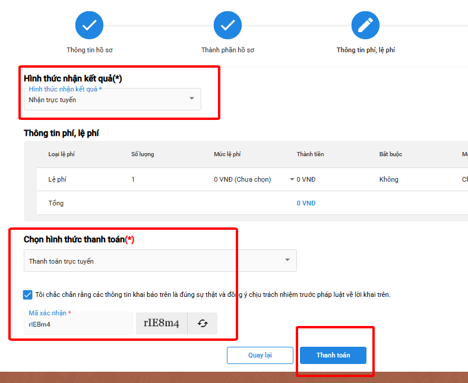The image size is (468, 383).
Task: Open the Hình thức nhận kết quả dropdown
Action: pyautogui.click(x=112, y=99)
